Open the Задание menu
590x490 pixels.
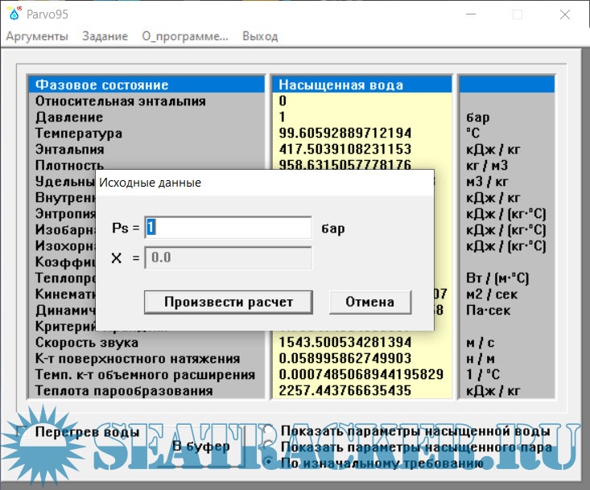105,36
